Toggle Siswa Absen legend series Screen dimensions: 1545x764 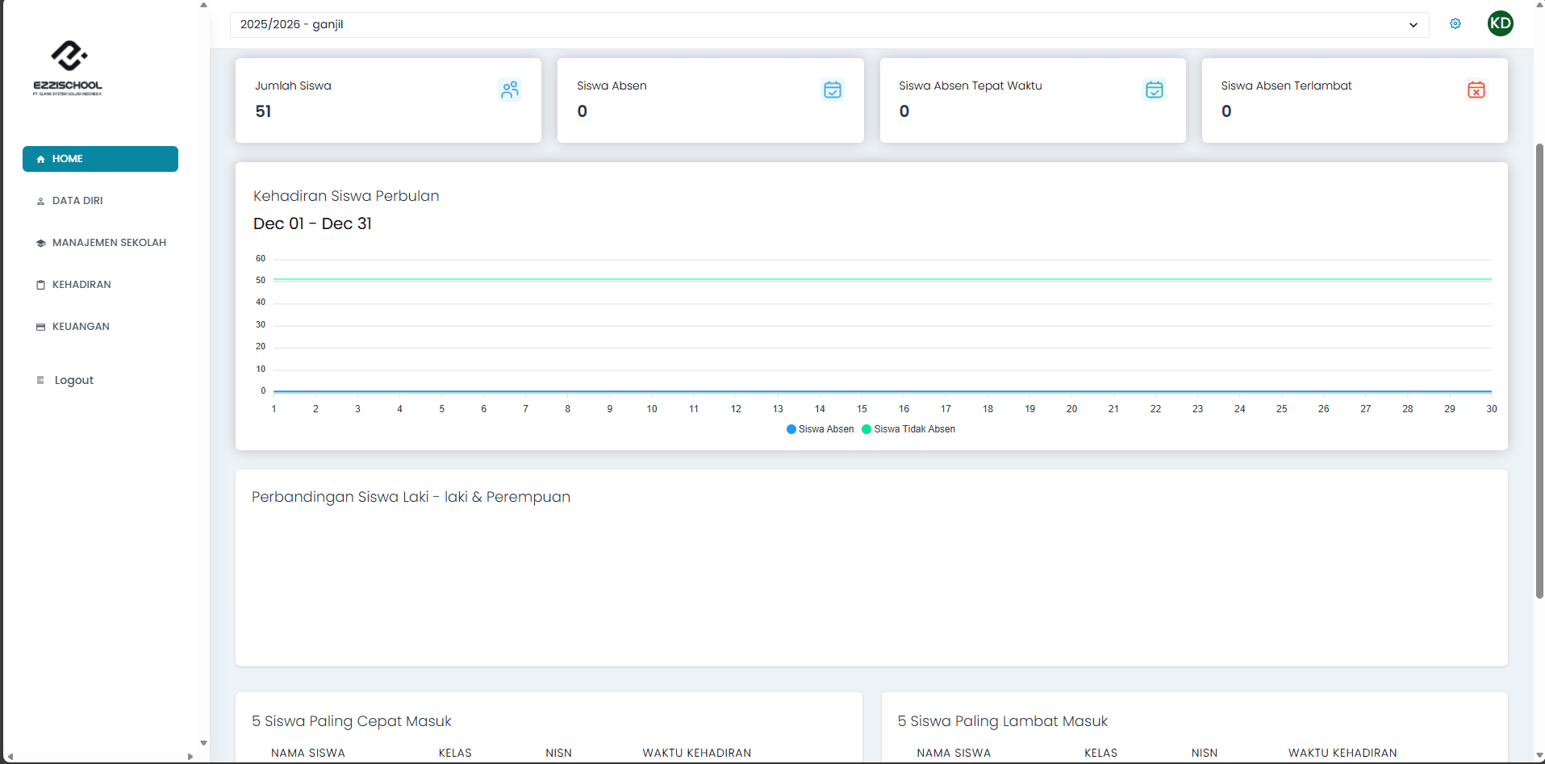coord(820,429)
